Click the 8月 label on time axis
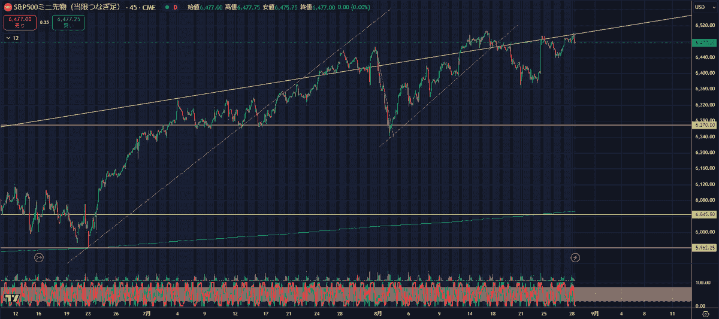The image size is (719, 319). pyautogui.click(x=377, y=314)
